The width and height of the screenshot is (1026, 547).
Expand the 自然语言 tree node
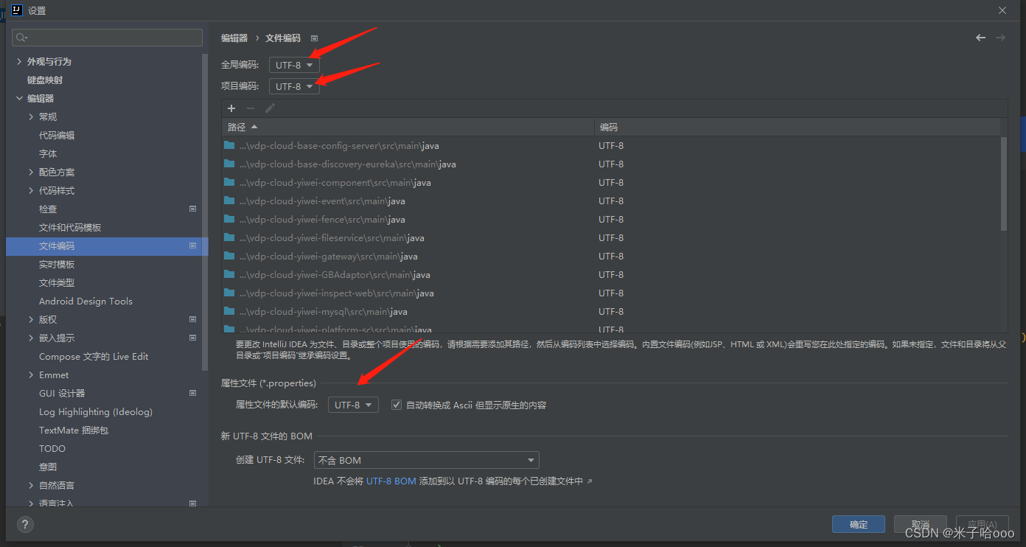(x=31, y=485)
